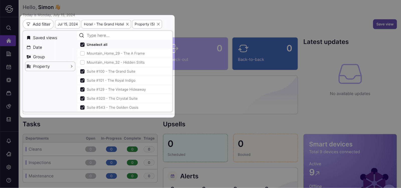
Task: Go to the Home dashboard icon
Action: pos(9,41)
